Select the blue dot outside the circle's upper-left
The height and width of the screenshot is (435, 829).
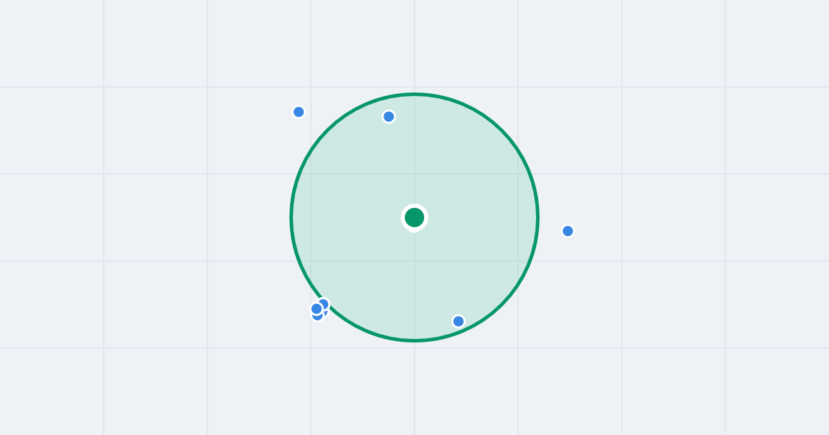(298, 112)
